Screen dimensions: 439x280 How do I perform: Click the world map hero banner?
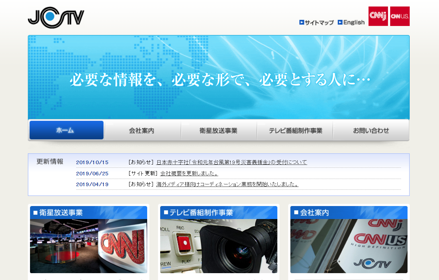pyautogui.click(x=219, y=77)
